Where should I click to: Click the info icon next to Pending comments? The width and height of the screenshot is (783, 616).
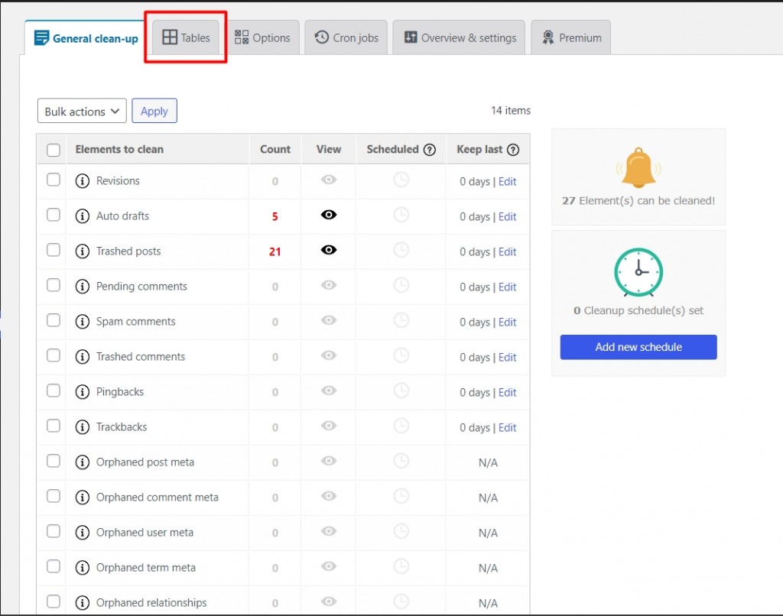coord(83,287)
